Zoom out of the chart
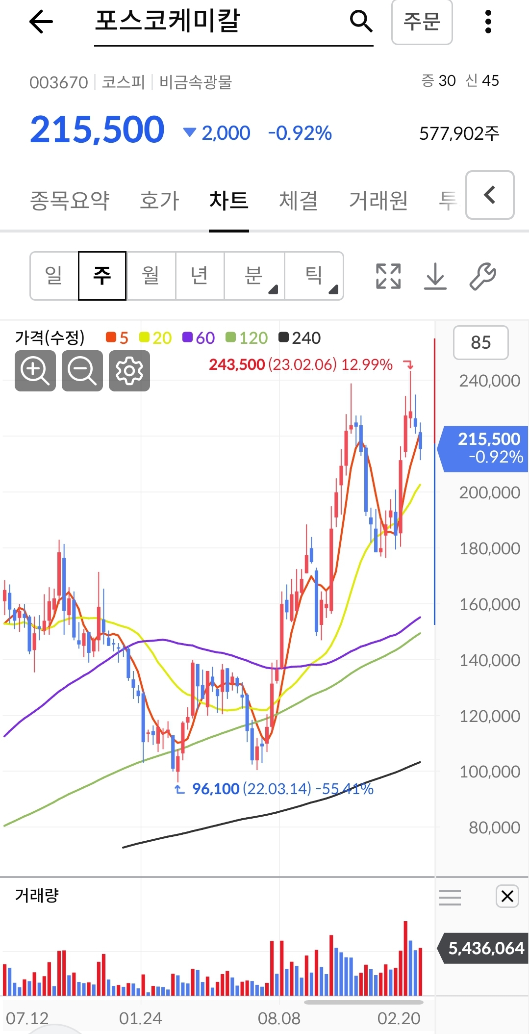Screen dimensions: 529x1034 click(x=82, y=371)
